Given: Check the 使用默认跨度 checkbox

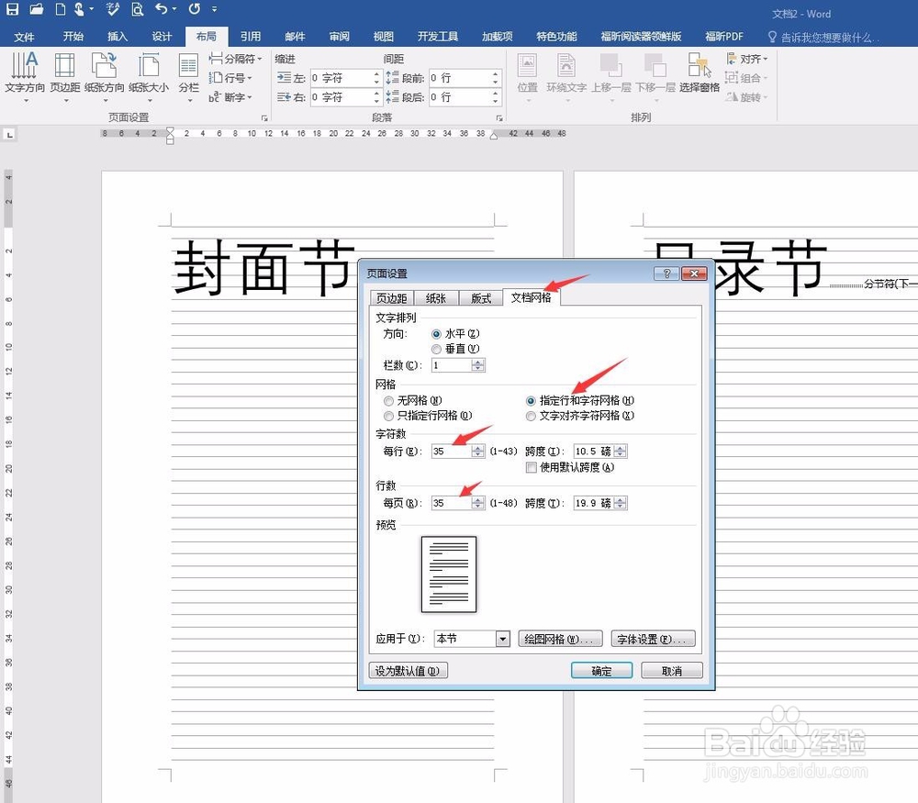Looking at the screenshot, I should [x=532, y=467].
